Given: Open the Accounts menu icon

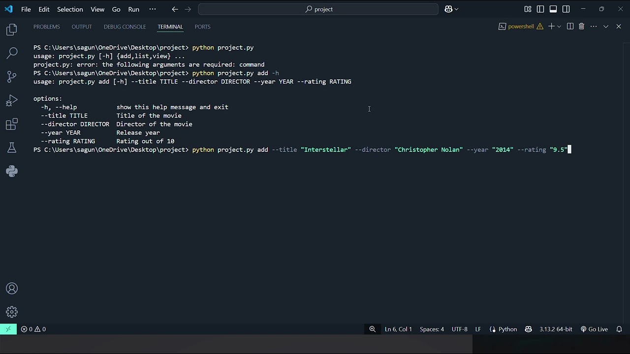Looking at the screenshot, I should coord(12,289).
